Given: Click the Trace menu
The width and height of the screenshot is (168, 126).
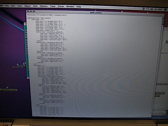Looking at the screenshot, I should tap(53, 6).
